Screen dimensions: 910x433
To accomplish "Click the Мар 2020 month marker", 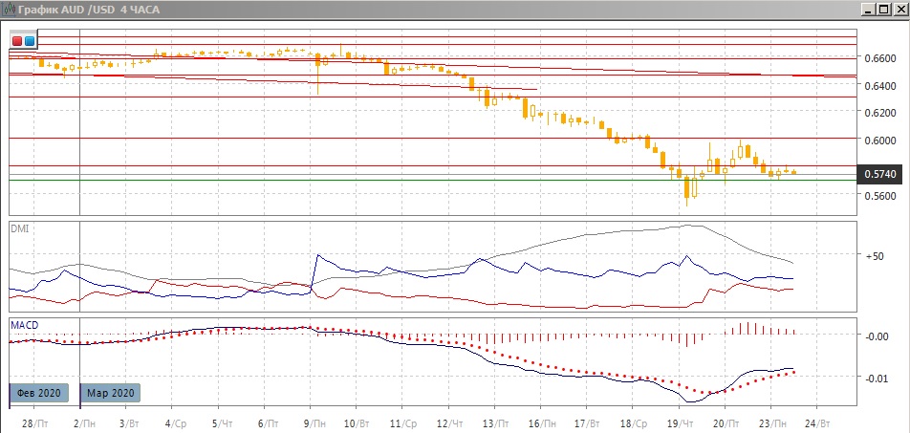I will coord(110,393).
